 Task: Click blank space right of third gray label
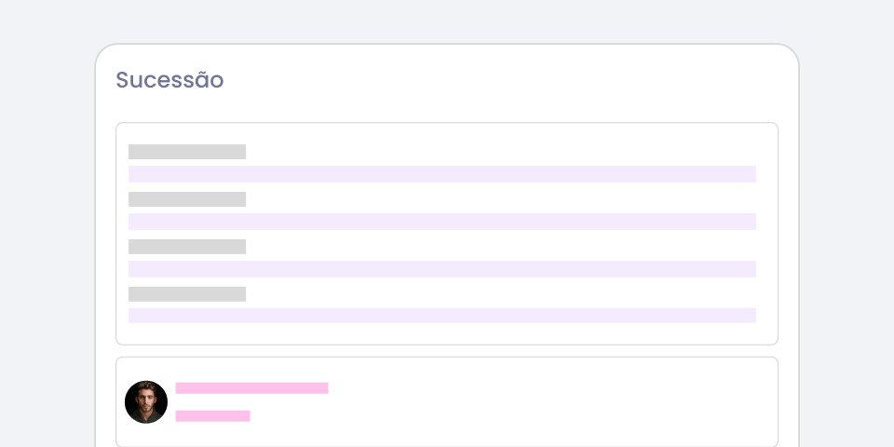point(503,247)
